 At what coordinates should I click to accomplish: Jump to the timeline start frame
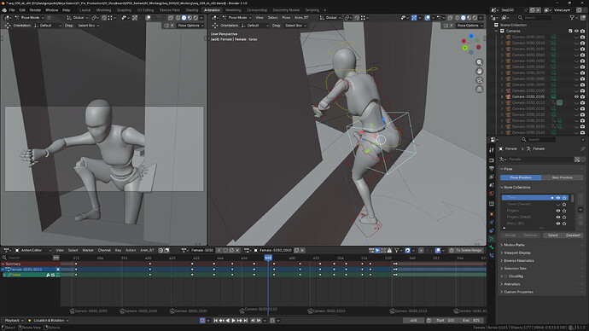tap(216, 321)
